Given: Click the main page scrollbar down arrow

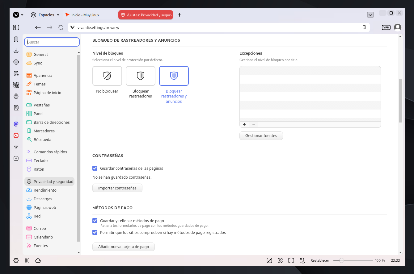Looking at the screenshot, I should [400, 253].
